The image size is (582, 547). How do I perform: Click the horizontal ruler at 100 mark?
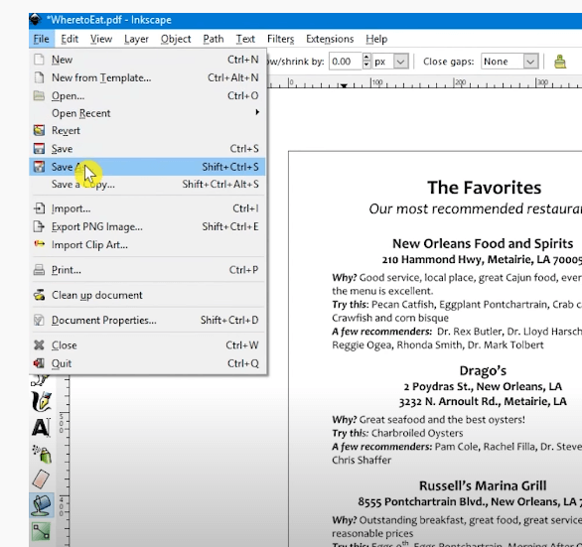376,82
